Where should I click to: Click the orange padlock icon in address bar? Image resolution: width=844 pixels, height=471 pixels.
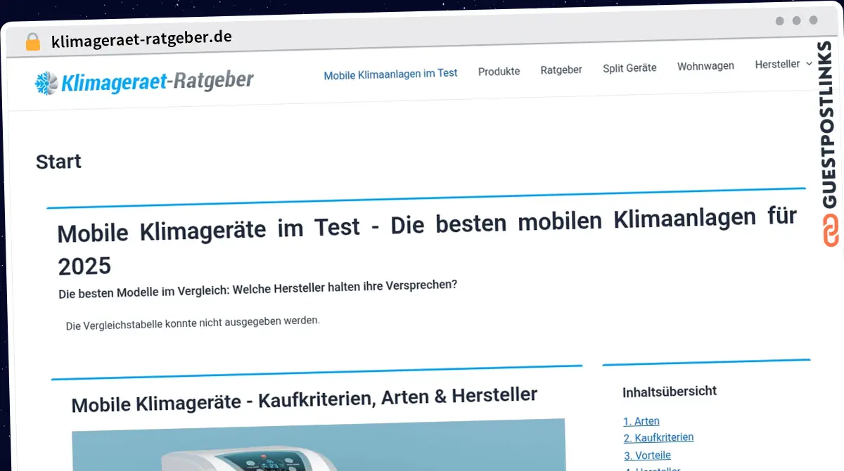point(32,41)
